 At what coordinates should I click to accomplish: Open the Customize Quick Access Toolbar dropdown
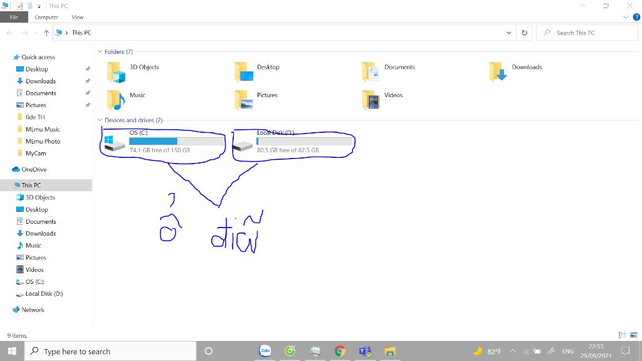point(39,6)
